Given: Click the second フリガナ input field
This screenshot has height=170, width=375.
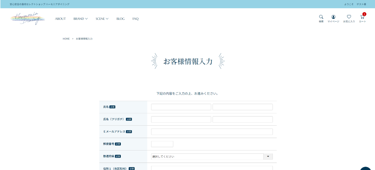Looking at the screenshot, I should tap(242, 119).
